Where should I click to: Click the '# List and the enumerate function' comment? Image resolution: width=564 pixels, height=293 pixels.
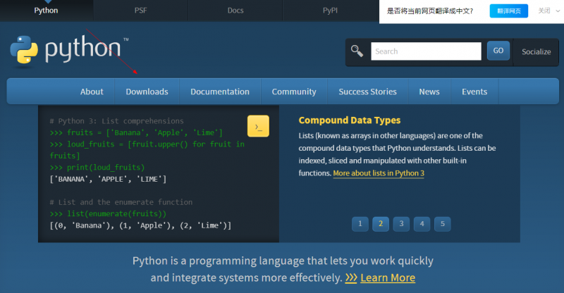121,202
